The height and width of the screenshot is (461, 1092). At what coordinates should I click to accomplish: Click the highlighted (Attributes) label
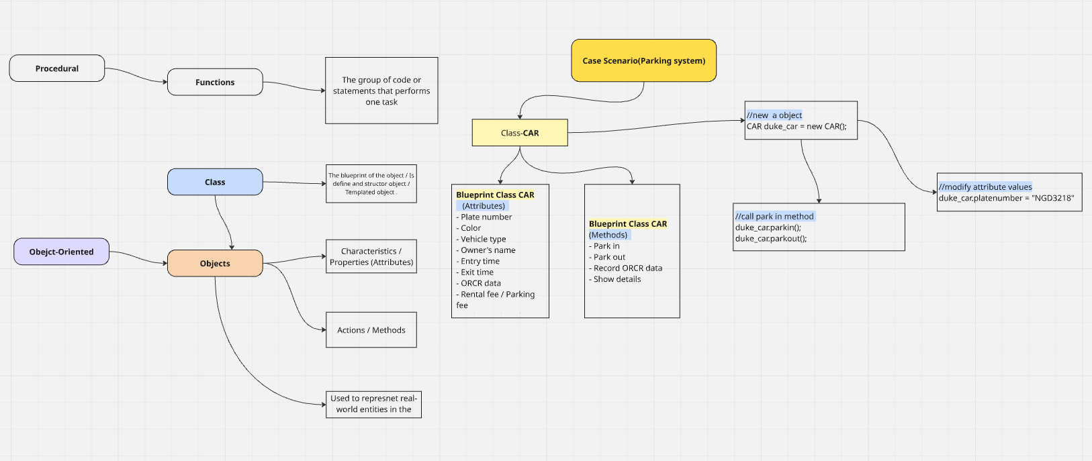(484, 206)
